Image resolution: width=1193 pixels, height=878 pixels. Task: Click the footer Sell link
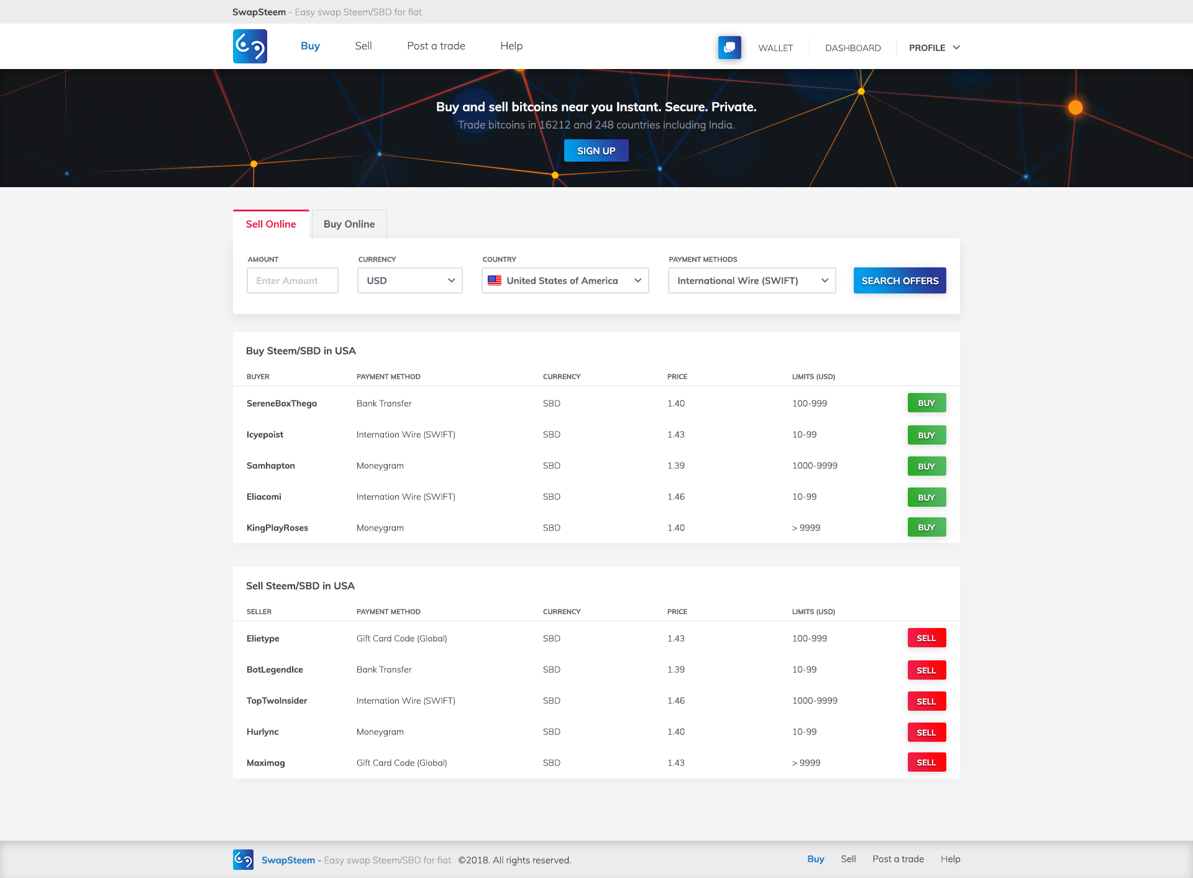(x=848, y=859)
